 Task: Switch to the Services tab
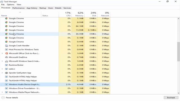[67, 8]
